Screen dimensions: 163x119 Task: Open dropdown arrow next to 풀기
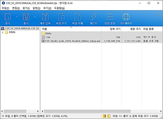point(35,17)
